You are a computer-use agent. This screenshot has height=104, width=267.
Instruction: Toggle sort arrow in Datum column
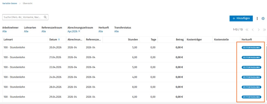click(x=59, y=40)
